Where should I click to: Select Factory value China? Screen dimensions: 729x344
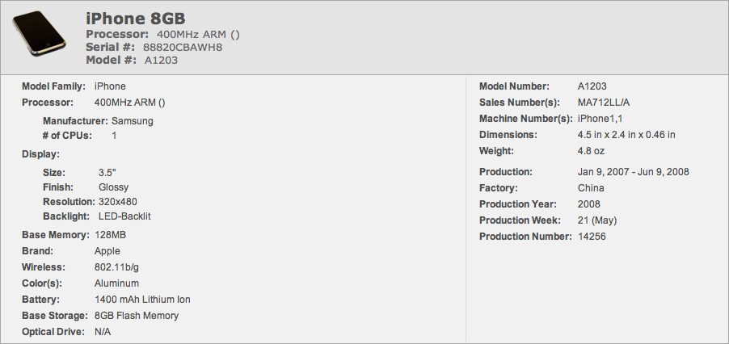(591, 188)
